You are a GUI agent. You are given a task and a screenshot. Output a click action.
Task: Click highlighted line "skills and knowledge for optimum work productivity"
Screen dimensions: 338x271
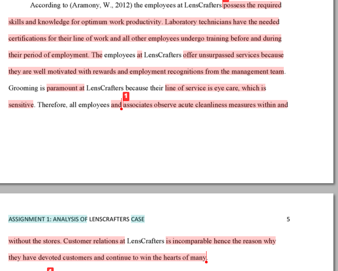85,22
